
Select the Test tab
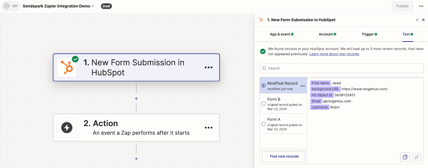pos(408,34)
